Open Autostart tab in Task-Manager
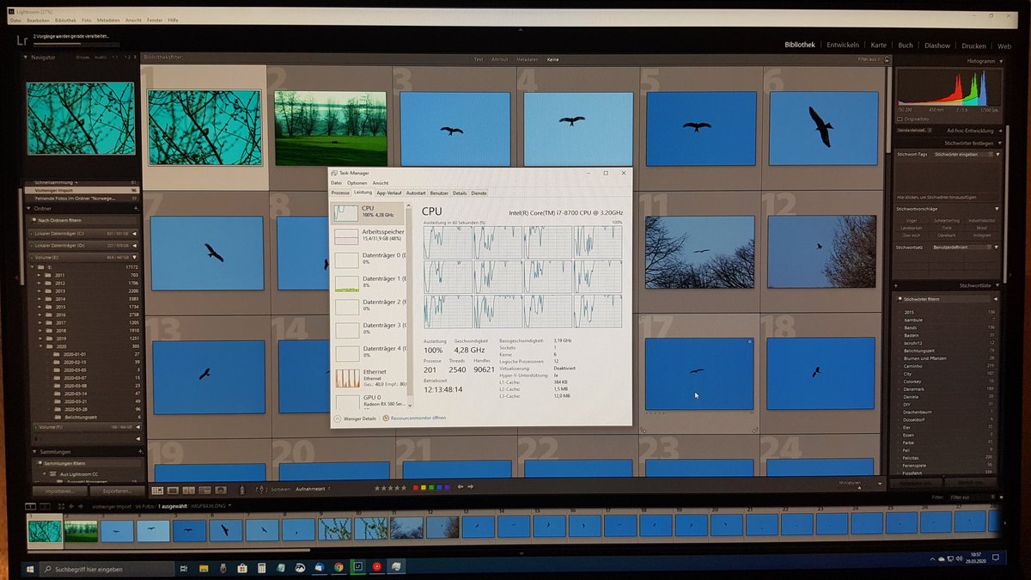The width and height of the screenshot is (1031, 580). (416, 193)
